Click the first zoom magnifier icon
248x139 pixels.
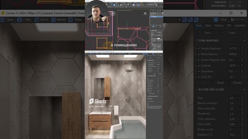[x=184, y=20]
